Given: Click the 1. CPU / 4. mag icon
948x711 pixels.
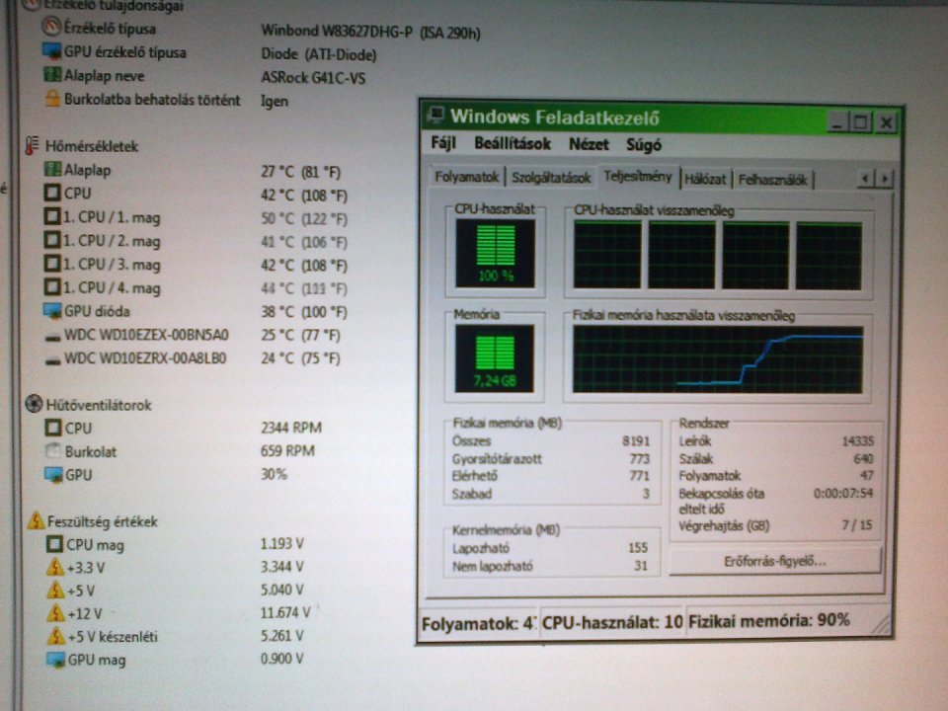Looking at the screenshot, I should tap(52, 286).
